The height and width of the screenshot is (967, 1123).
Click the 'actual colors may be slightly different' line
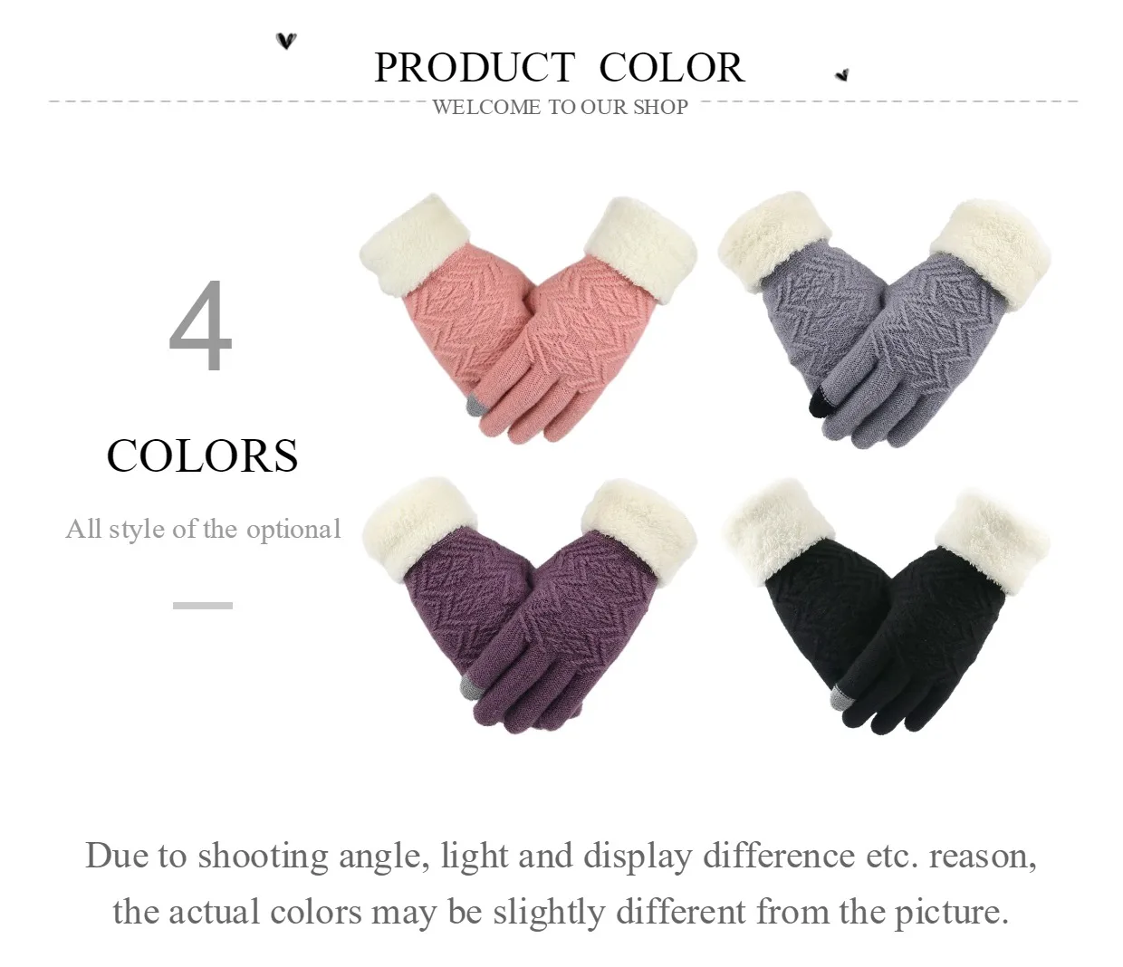(561, 911)
